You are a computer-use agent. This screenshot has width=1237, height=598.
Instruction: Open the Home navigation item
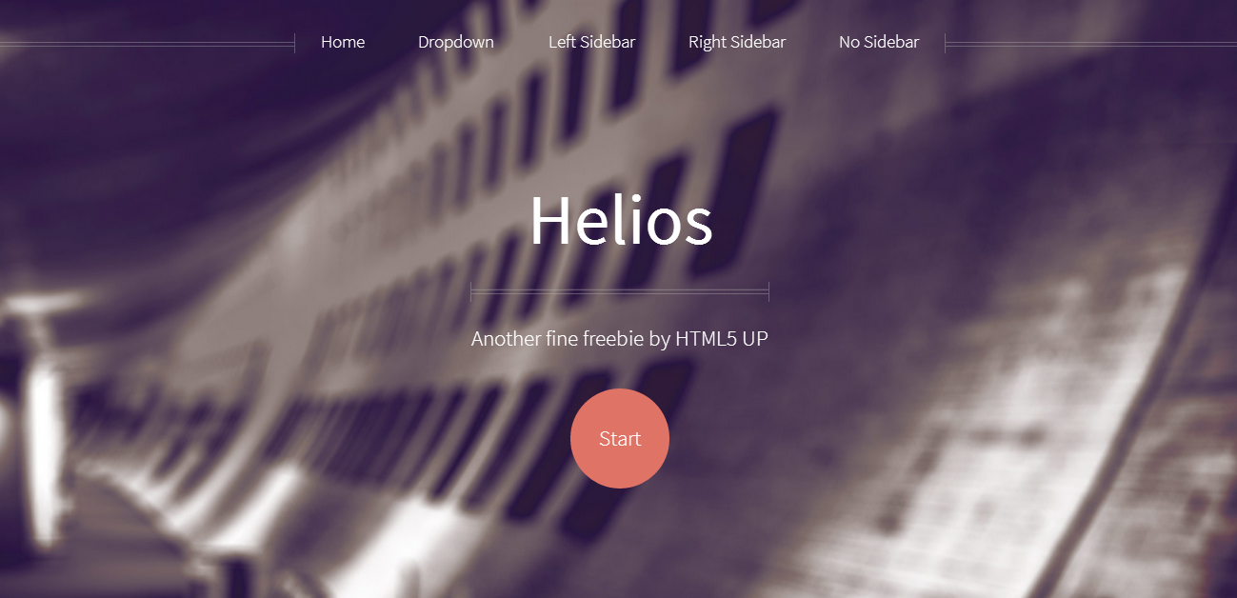tap(343, 42)
